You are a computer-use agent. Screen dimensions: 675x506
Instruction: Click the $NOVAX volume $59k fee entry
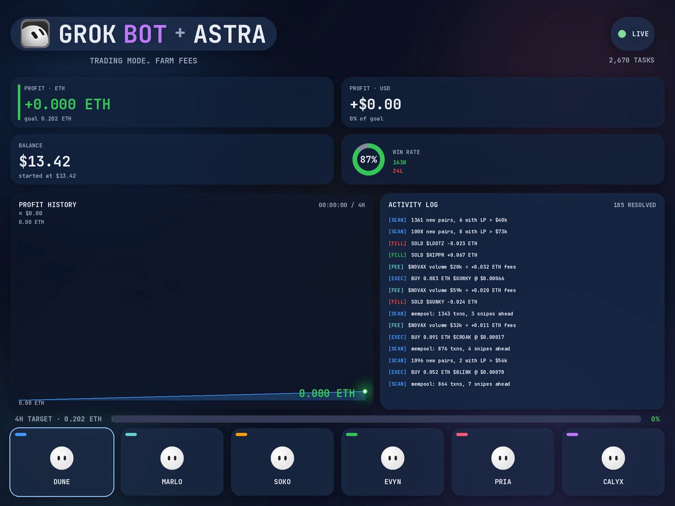coord(452,291)
